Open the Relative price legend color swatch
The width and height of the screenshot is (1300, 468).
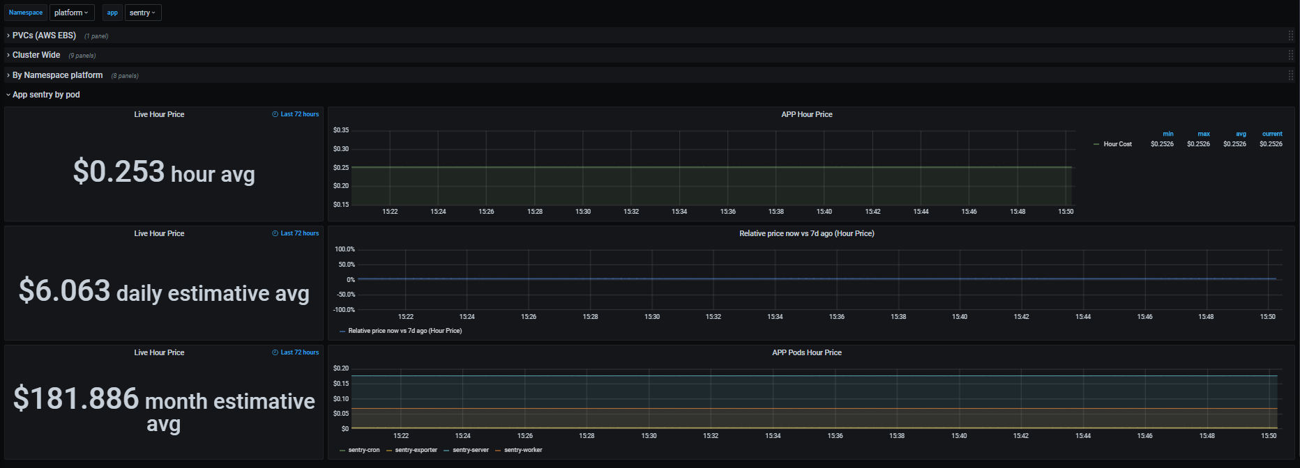[x=342, y=331]
